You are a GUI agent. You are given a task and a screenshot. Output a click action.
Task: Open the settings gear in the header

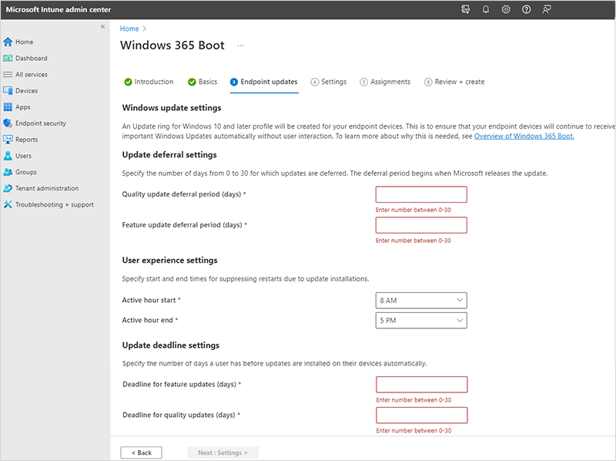pos(506,9)
